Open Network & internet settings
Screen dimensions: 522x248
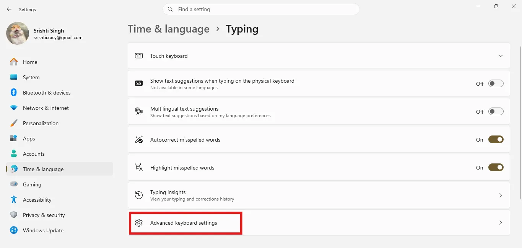[x=60, y=108]
